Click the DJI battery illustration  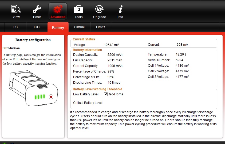click(x=33, y=88)
